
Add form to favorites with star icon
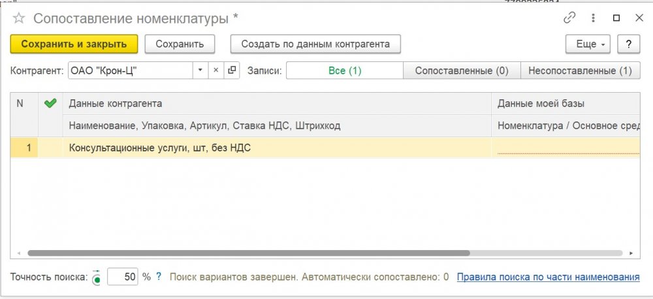tap(19, 19)
